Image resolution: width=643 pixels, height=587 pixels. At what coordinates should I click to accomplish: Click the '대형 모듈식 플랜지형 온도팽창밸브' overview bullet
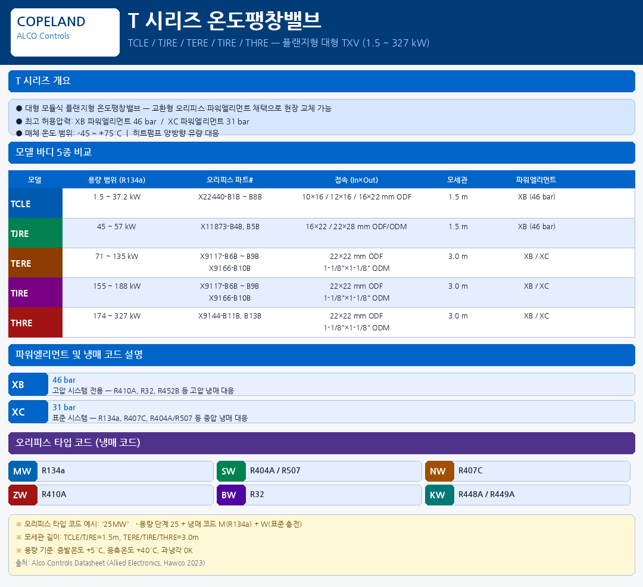(x=173, y=108)
